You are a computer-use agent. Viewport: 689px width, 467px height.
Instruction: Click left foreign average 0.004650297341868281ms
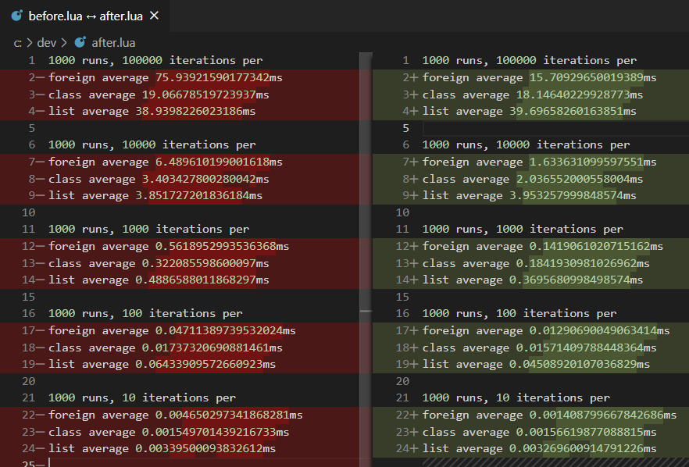pos(175,415)
